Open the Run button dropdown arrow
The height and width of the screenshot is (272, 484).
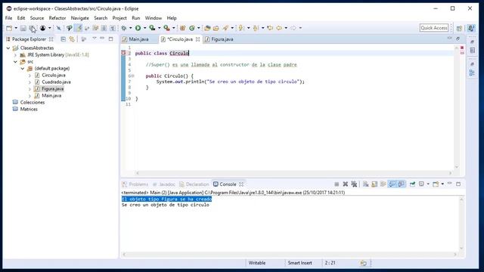point(144,28)
